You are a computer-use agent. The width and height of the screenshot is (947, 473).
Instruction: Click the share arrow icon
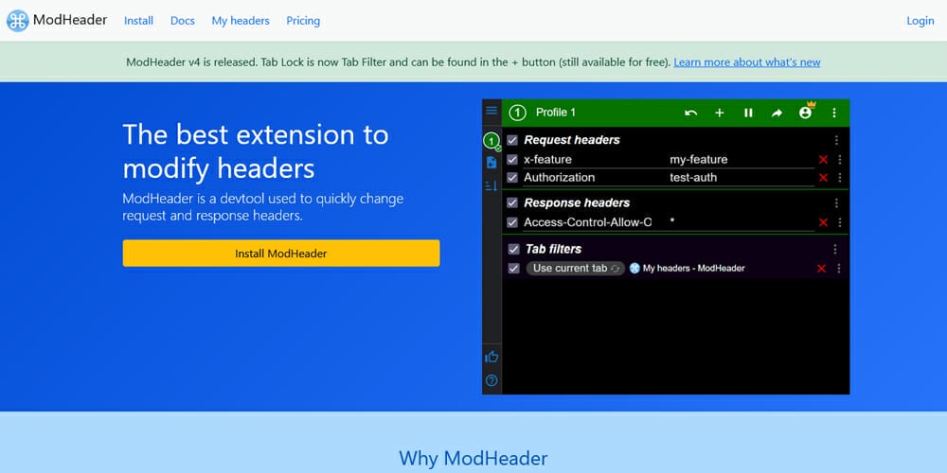coord(777,113)
